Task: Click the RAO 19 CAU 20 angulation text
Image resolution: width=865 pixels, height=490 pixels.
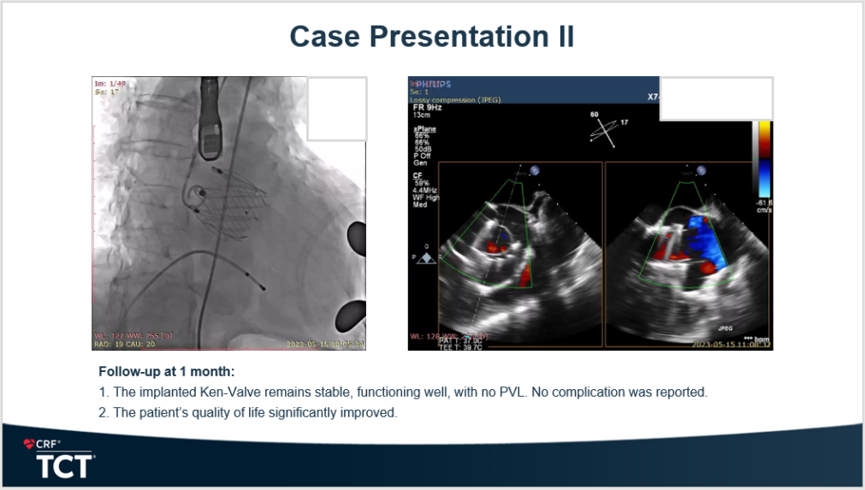Action: coord(127,344)
